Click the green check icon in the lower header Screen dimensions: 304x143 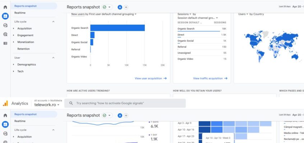[105, 115]
